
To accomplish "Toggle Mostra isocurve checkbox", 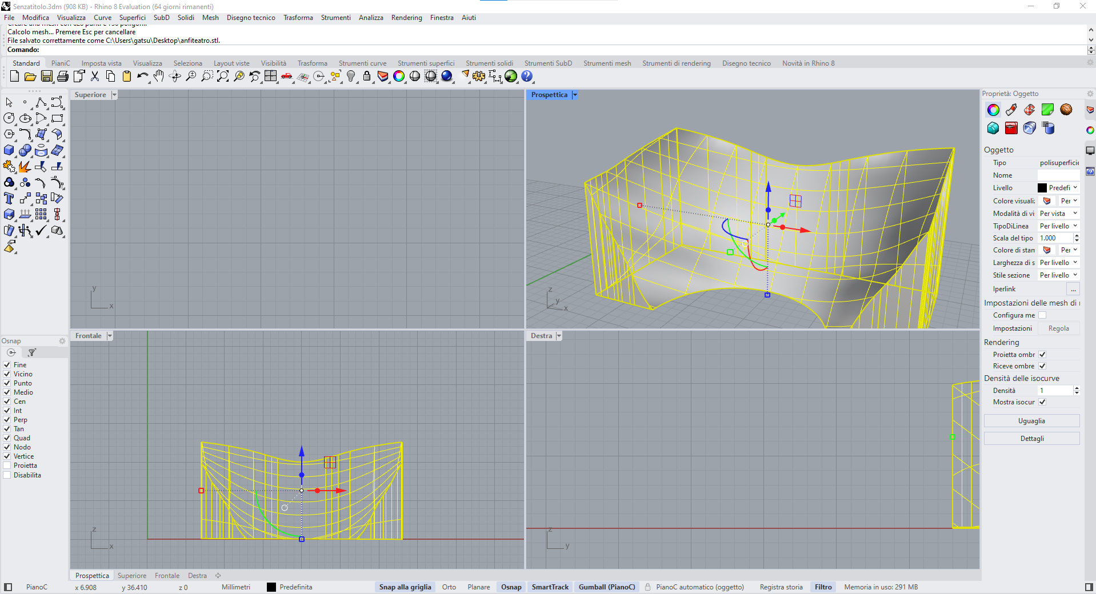I will (1042, 402).
